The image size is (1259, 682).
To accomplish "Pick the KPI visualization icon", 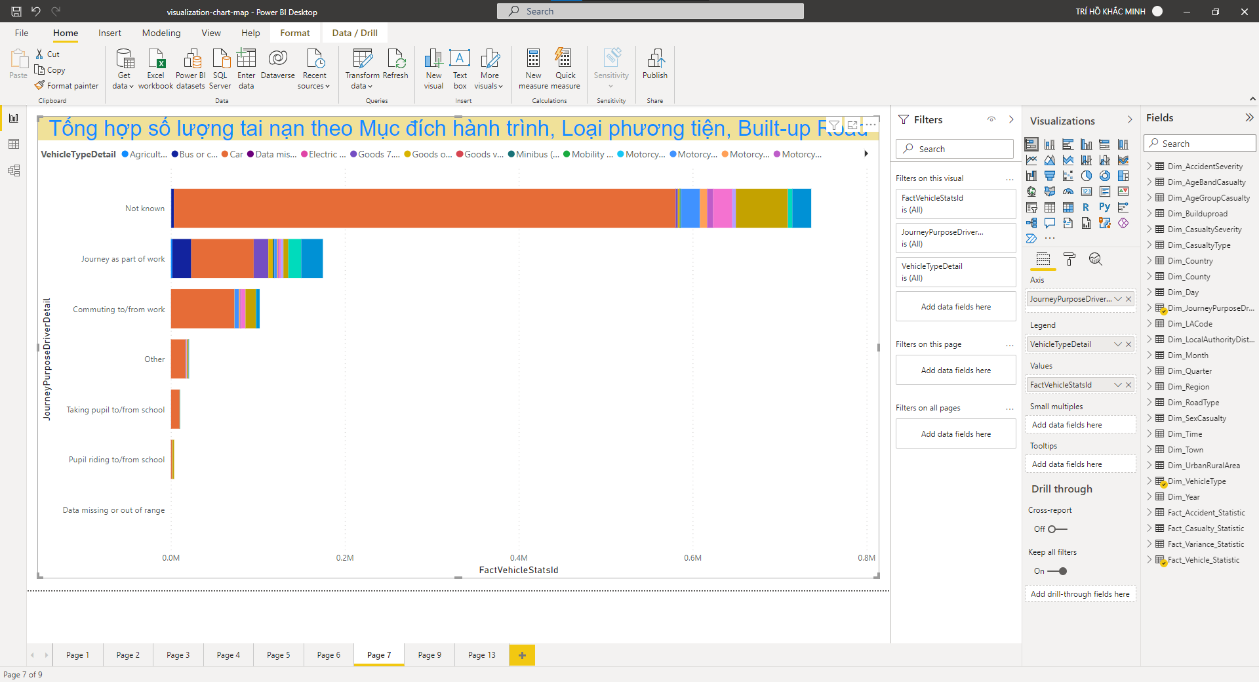I will [x=1123, y=191].
